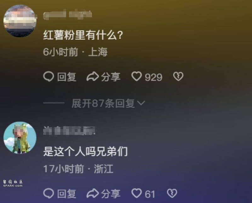Click 回复 label on the second comment
The width and height of the screenshot is (252, 203).
tap(67, 194)
